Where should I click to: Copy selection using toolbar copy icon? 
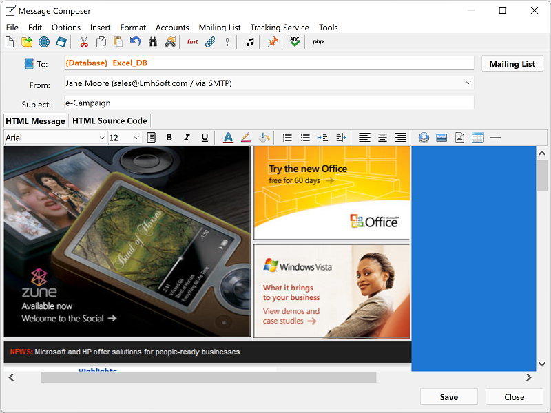(101, 42)
